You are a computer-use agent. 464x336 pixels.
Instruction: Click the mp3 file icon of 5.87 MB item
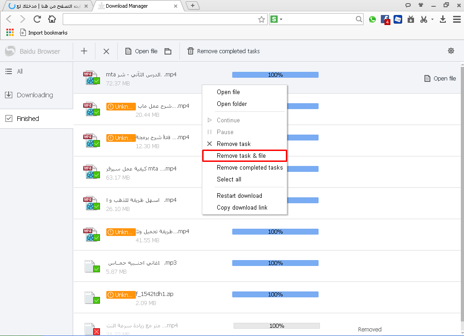click(92, 266)
